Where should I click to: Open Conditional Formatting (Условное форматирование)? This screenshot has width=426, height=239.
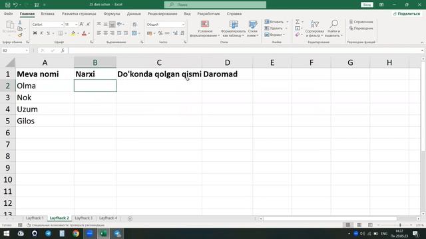(x=205, y=29)
